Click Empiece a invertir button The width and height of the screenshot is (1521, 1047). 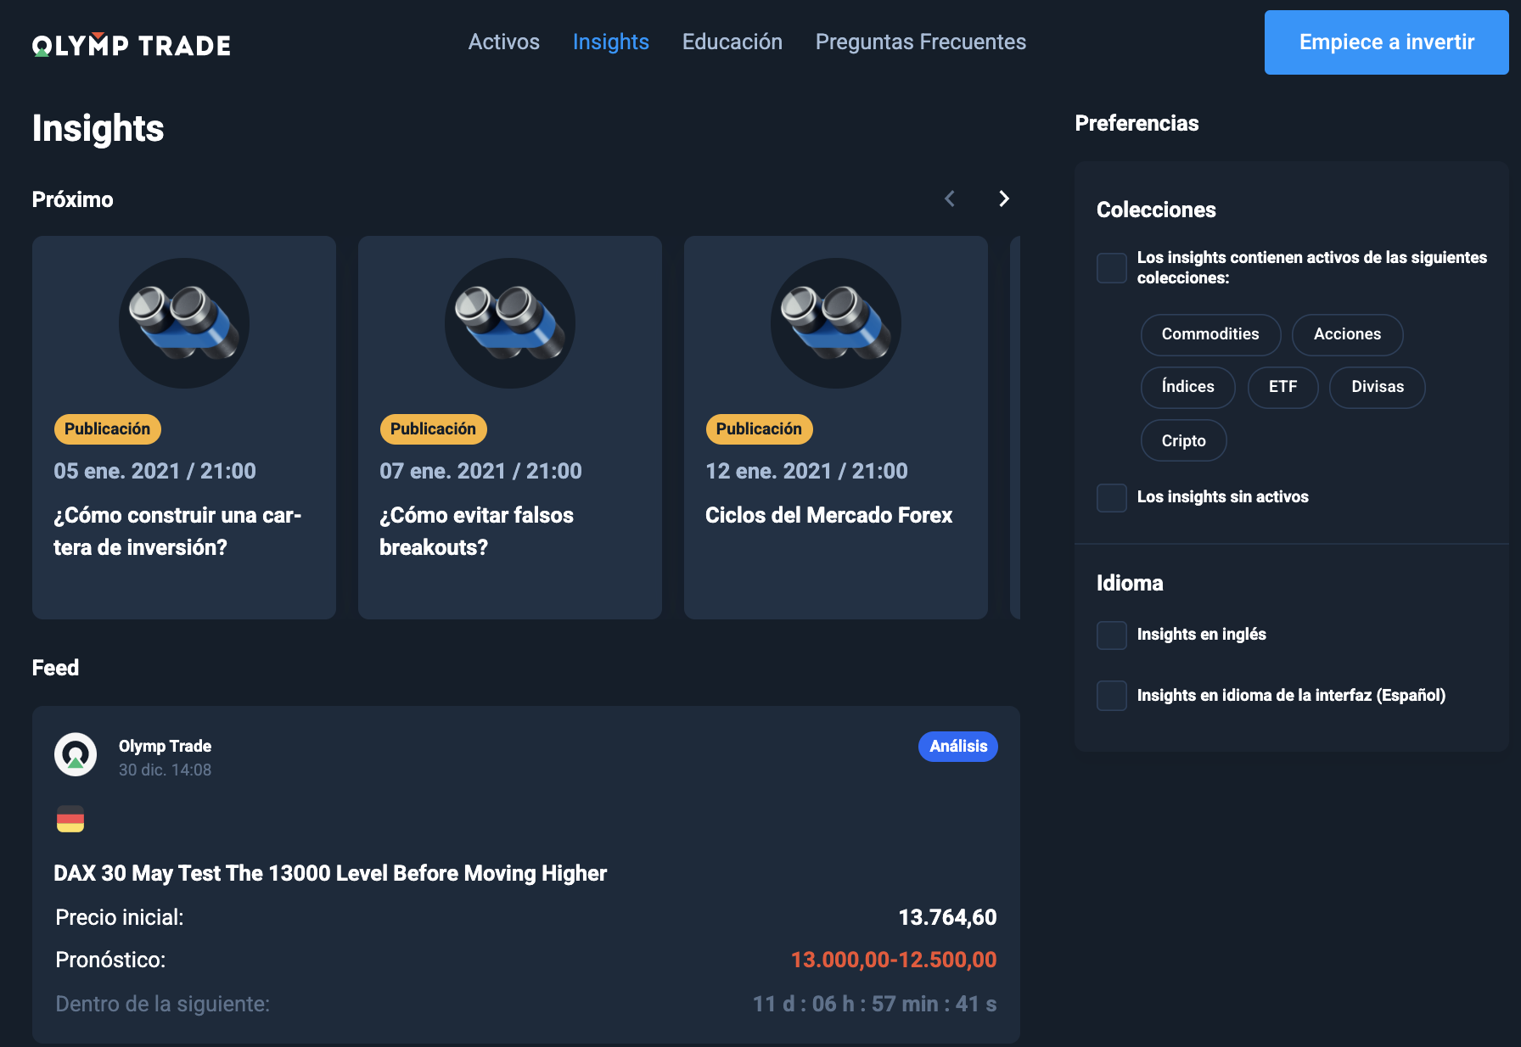1386,42
